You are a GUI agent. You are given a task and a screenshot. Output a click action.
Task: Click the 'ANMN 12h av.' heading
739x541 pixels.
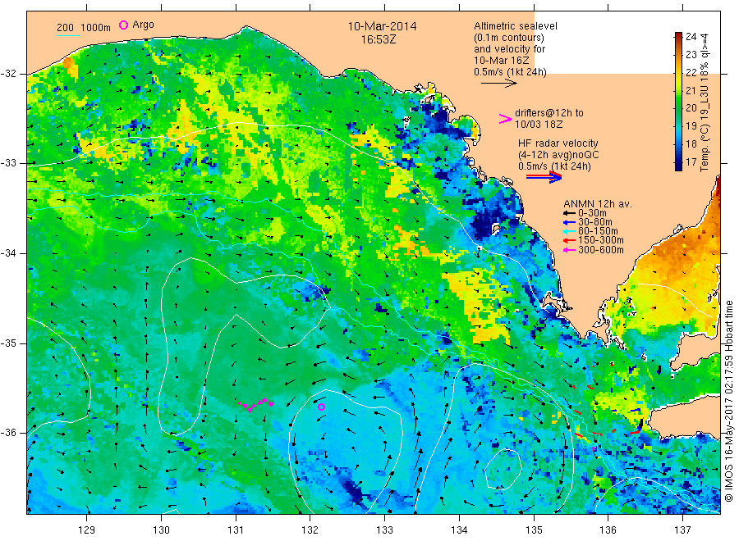click(598, 204)
